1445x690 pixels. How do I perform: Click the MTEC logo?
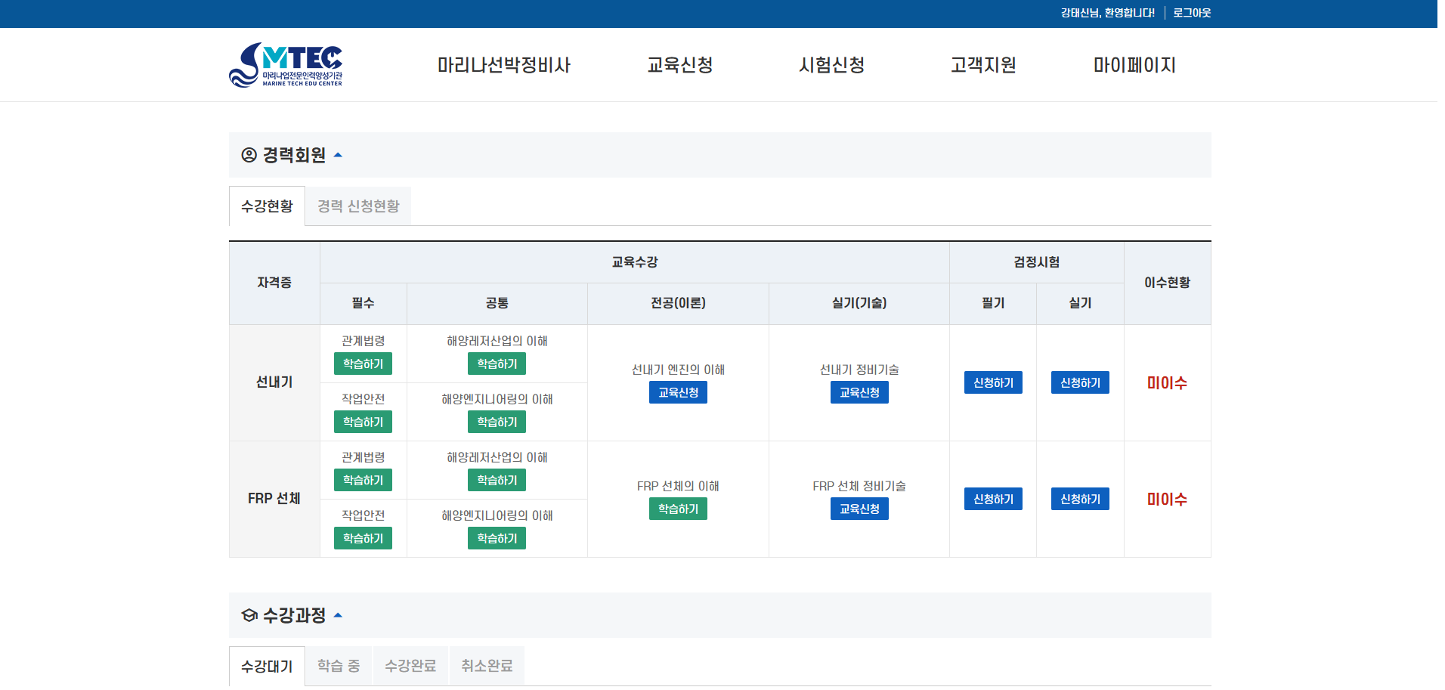tap(286, 65)
